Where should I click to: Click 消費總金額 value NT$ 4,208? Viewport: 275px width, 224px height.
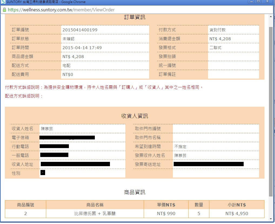pyautogui.click(x=220, y=39)
